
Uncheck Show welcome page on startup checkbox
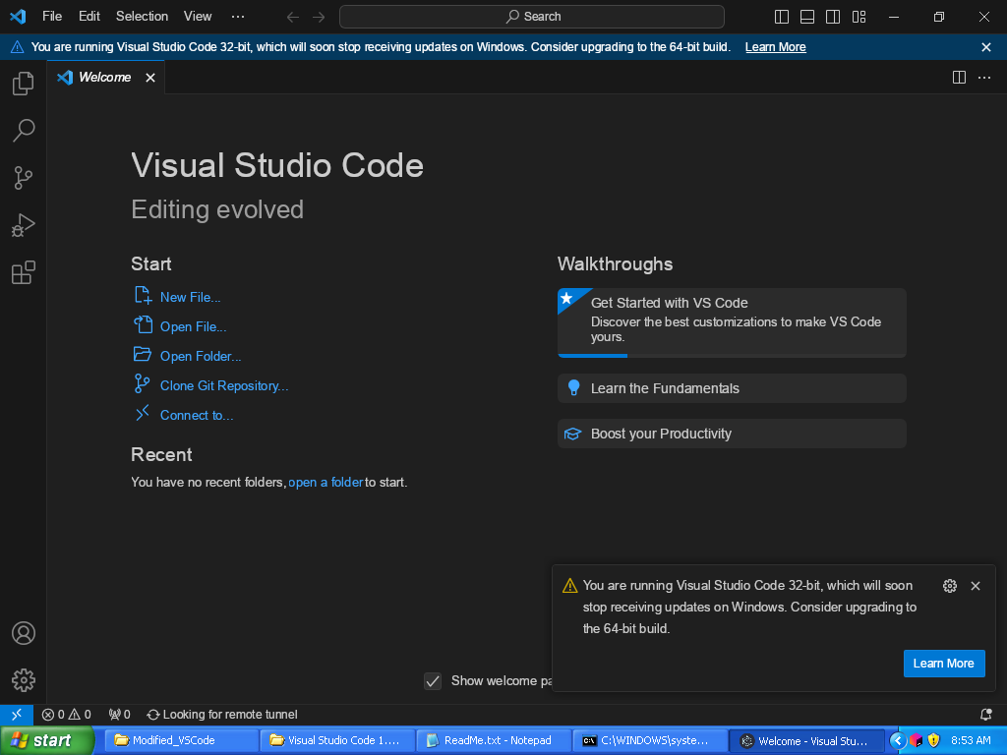pos(433,681)
